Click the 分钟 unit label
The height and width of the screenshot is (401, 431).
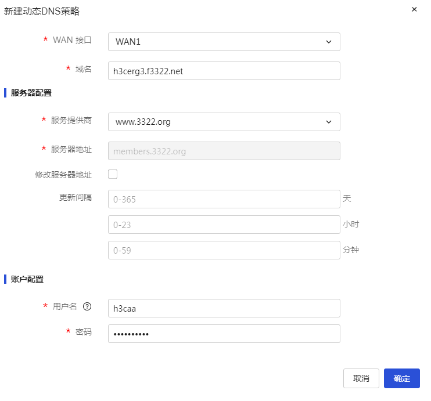point(351,250)
